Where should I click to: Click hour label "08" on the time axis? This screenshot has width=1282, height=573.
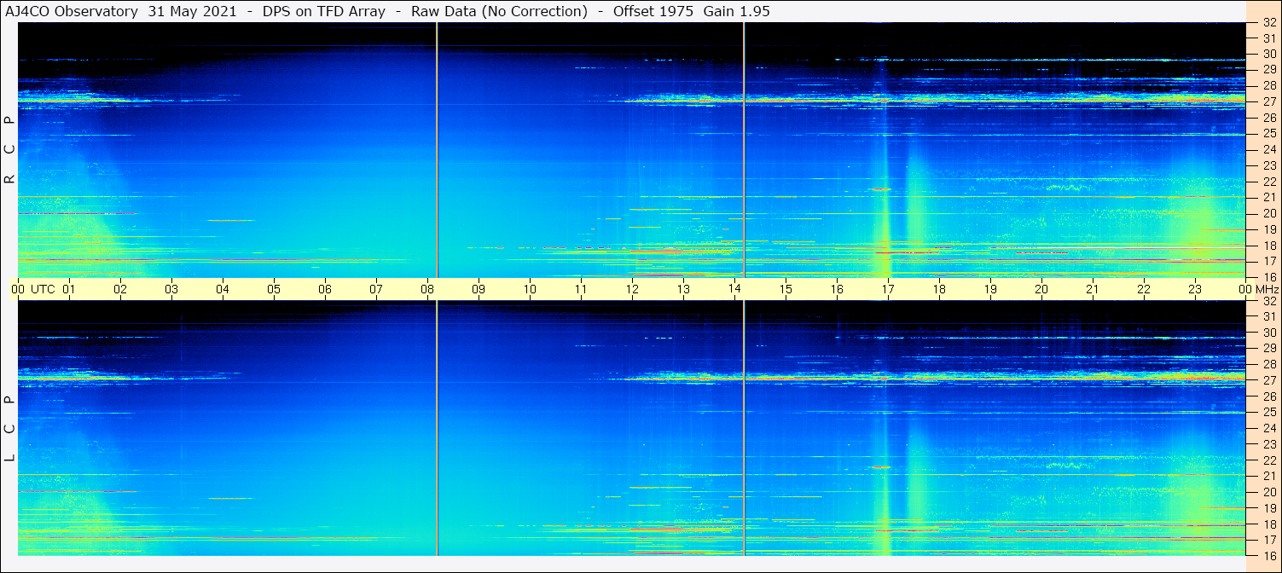click(427, 289)
